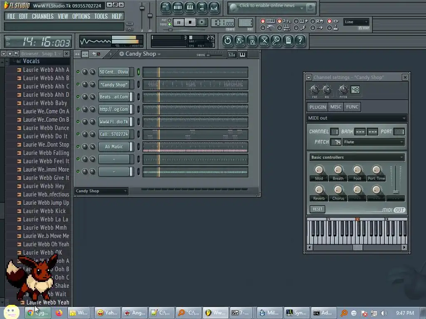Pause playback with the pause button

click(x=179, y=22)
